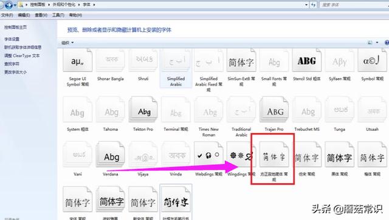The image size is (389, 220).
Task: Select the 仿宋 常规 font icon
Action: click(x=307, y=155)
